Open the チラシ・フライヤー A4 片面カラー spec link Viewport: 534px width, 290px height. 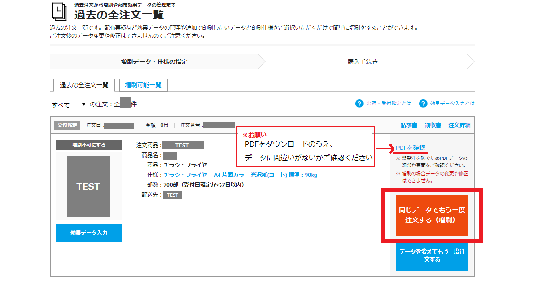coord(240,175)
